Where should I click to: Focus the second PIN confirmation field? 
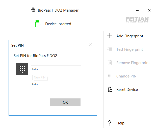[x=56, y=85]
